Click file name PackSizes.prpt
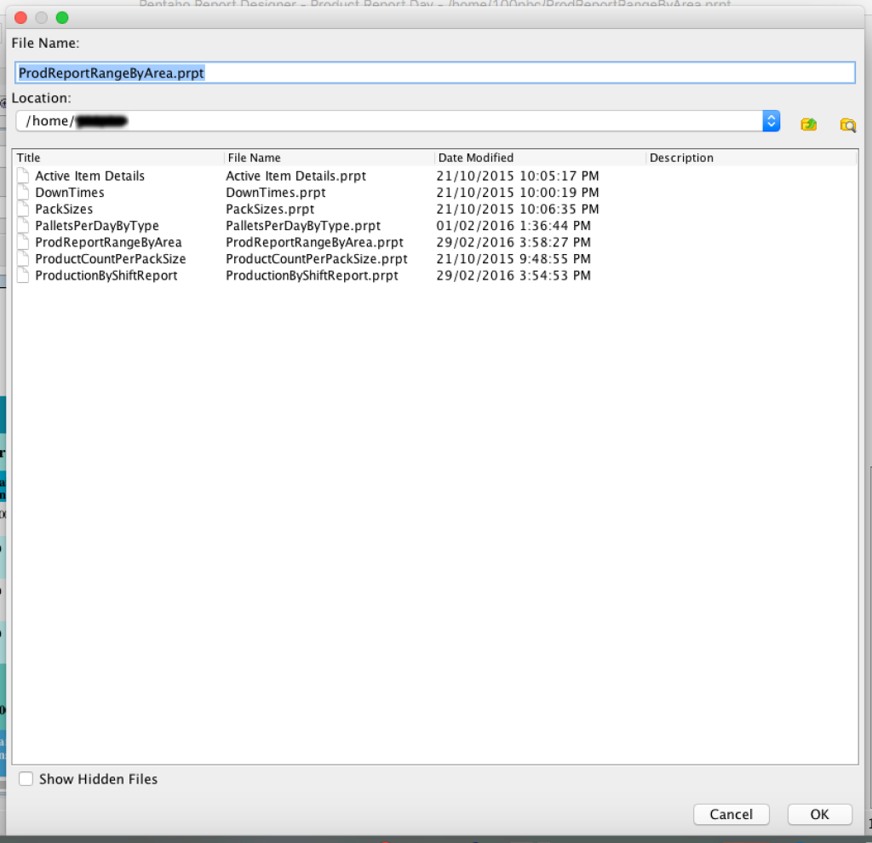Screen dimensions: 872x843 coord(270,210)
